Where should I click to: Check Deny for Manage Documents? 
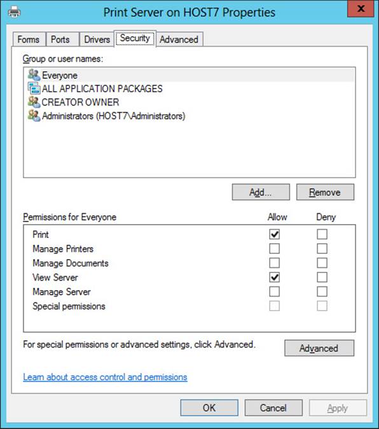(x=322, y=263)
